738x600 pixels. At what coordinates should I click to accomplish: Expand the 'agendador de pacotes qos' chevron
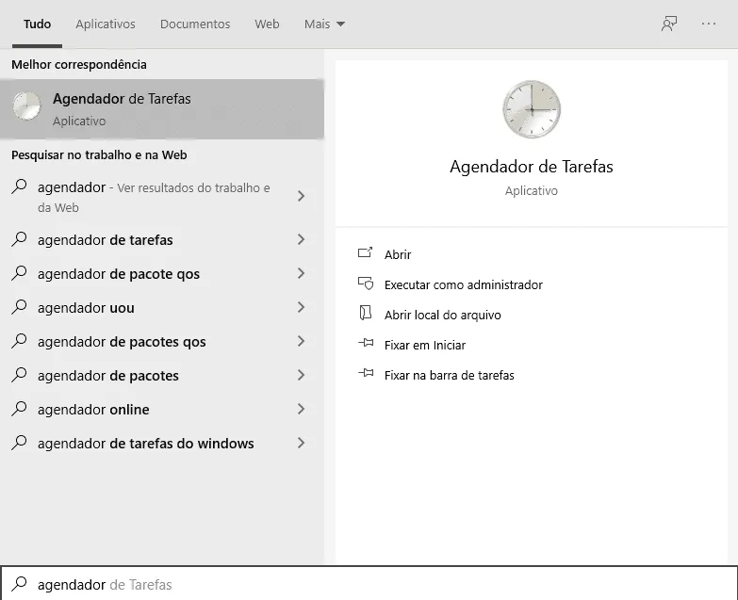click(302, 341)
